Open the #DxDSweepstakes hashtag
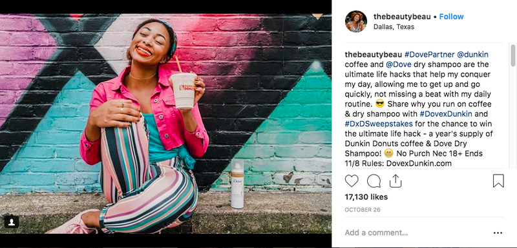Image resolution: width=517 pixels, height=248 pixels. tap(379, 124)
